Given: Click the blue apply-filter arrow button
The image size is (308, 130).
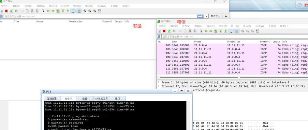Looking at the screenshot, I should click(200, 17).
